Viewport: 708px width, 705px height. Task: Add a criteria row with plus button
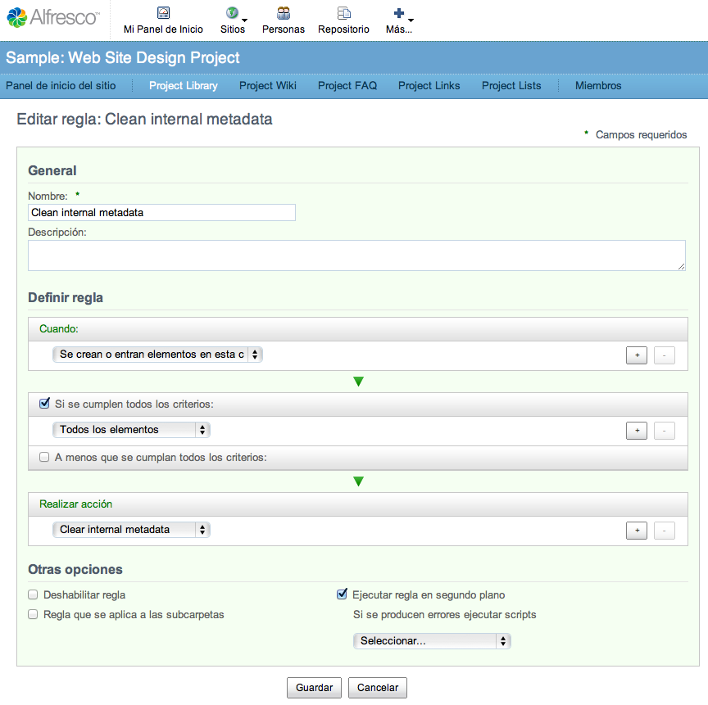tap(637, 431)
